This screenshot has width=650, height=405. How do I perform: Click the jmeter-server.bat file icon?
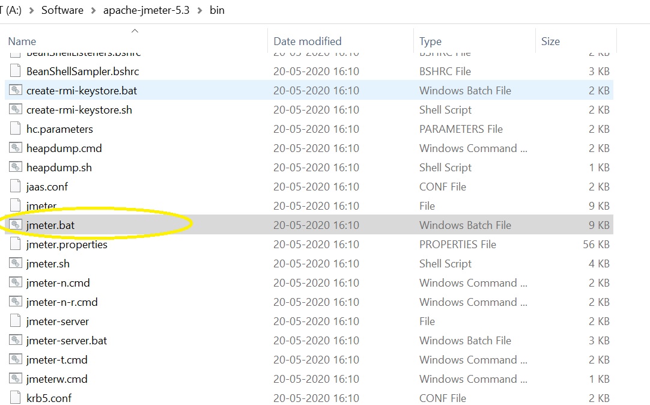tap(16, 340)
